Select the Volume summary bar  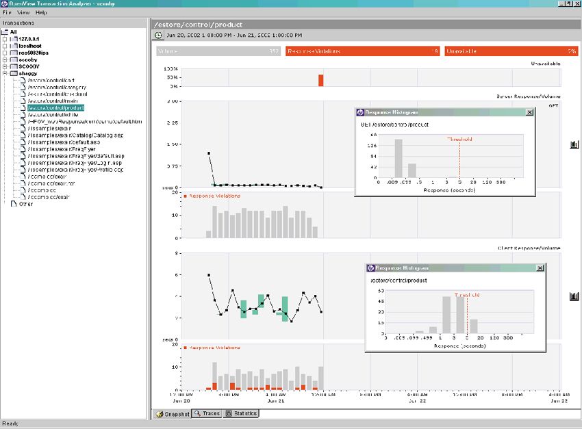pos(218,51)
